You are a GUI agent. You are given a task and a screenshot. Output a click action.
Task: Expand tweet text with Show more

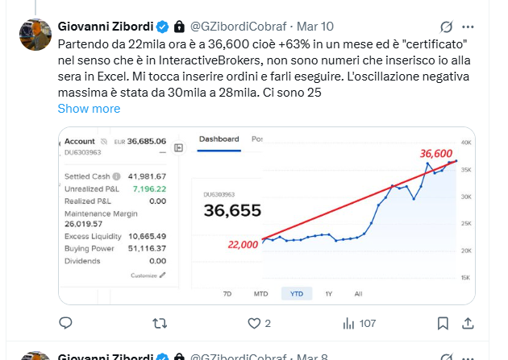pyautogui.click(x=89, y=109)
